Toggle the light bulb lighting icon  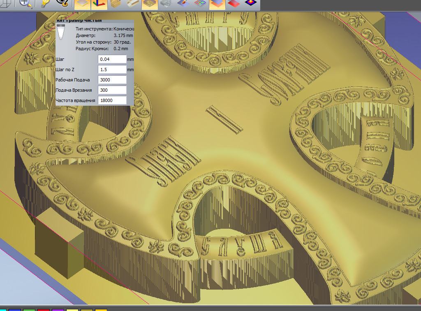(x=45, y=3)
